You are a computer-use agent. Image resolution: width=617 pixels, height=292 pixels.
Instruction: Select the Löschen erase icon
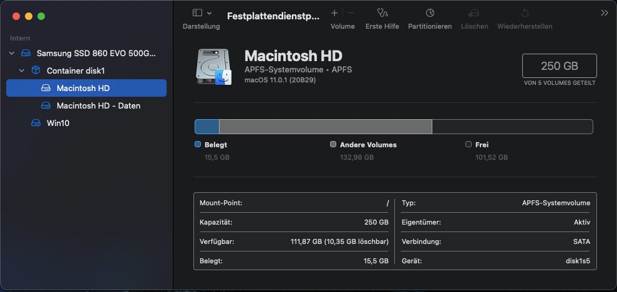474,13
